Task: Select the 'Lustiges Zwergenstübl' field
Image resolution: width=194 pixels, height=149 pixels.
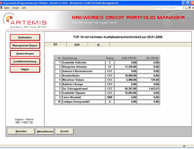Action: pyautogui.click(x=84, y=102)
